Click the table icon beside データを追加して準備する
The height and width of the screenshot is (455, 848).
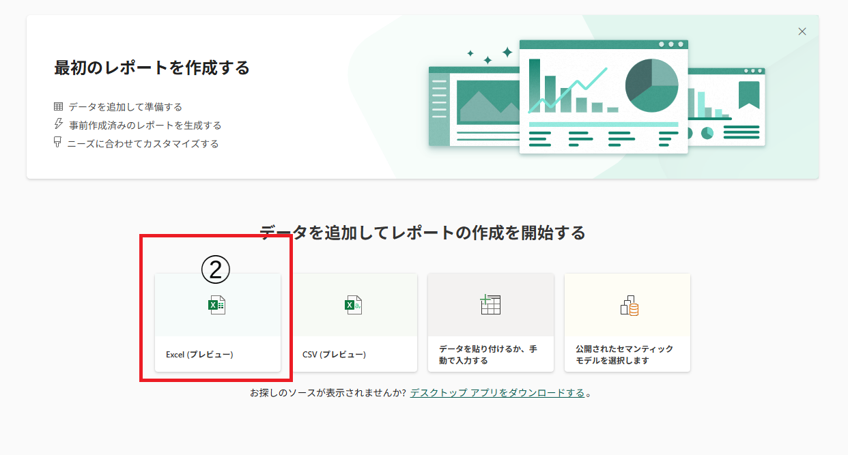(58, 106)
